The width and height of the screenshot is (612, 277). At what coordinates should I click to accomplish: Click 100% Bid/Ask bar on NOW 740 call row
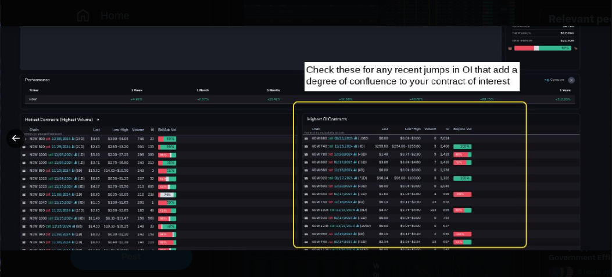click(x=462, y=147)
